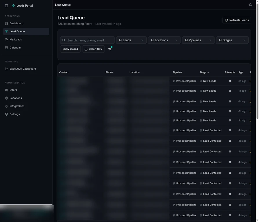The image size is (259, 222).
Task: Export leads with the Export CSV button
Action: [93, 49]
